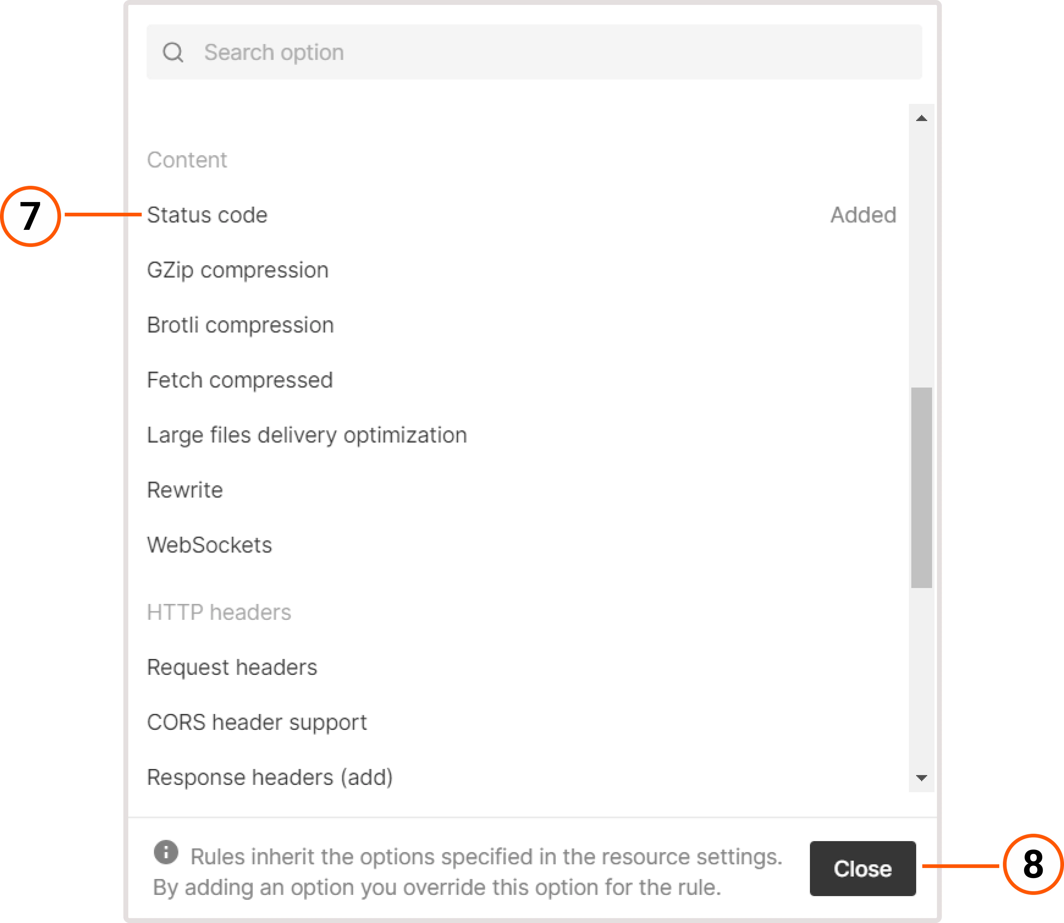Select Response headers (add) option
1064x923 pixels.
click(x=270, y=777)
